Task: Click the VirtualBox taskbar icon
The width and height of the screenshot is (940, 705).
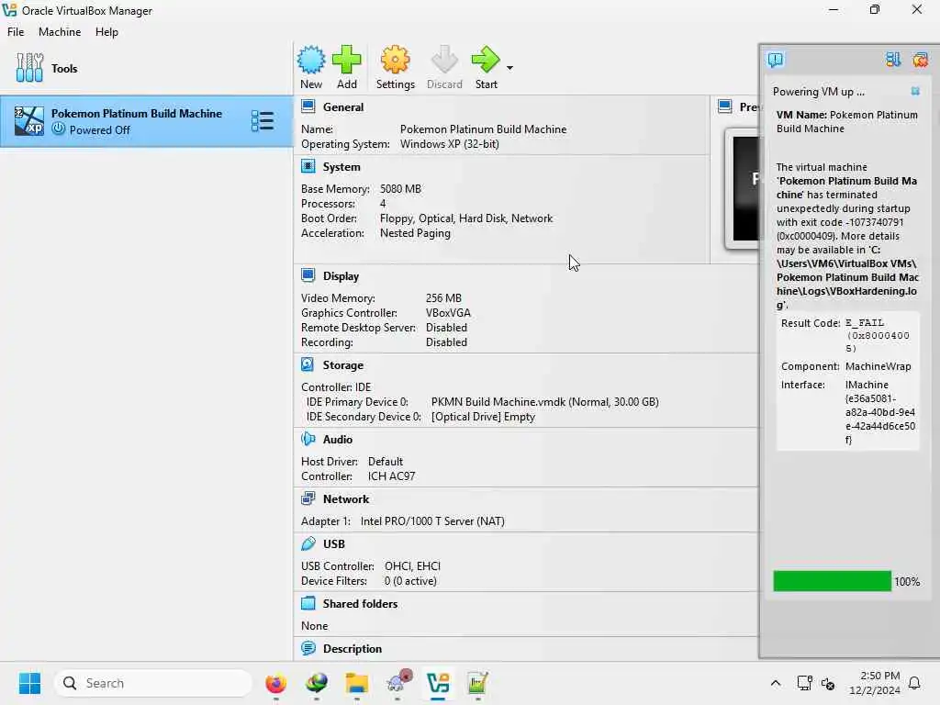Action: (438, 683)
